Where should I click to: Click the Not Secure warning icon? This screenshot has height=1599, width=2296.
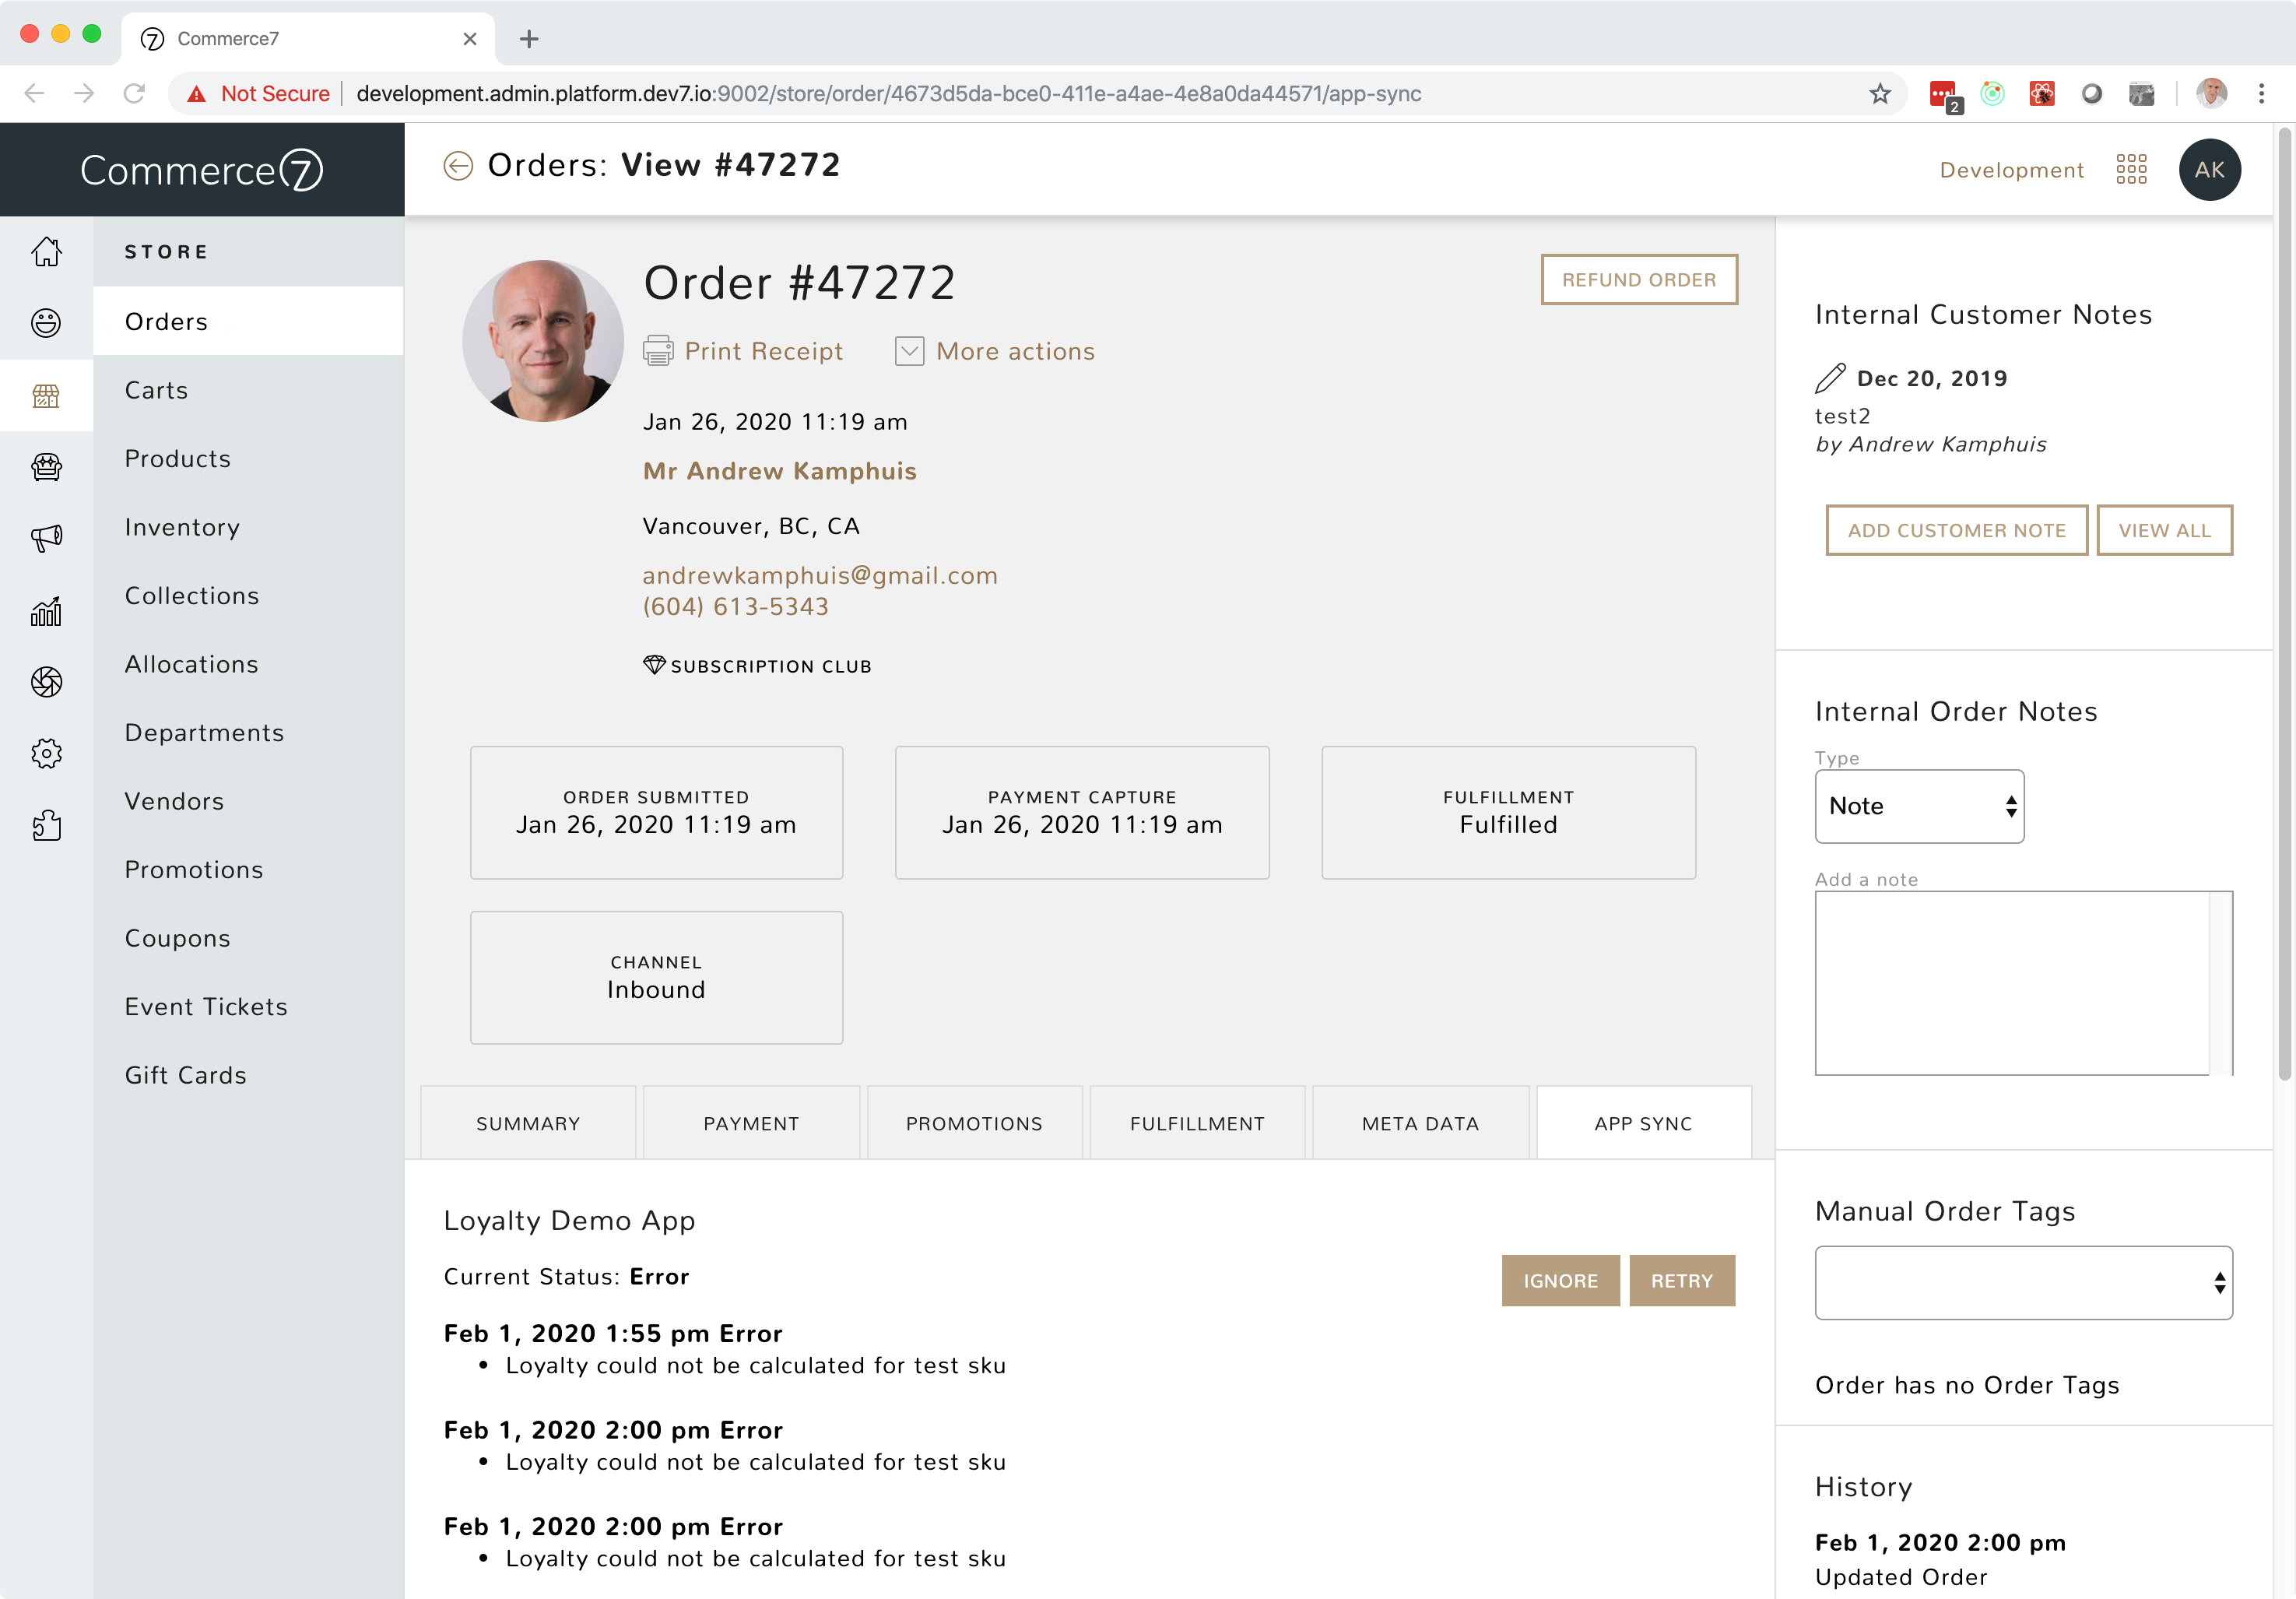pos(197,94)
